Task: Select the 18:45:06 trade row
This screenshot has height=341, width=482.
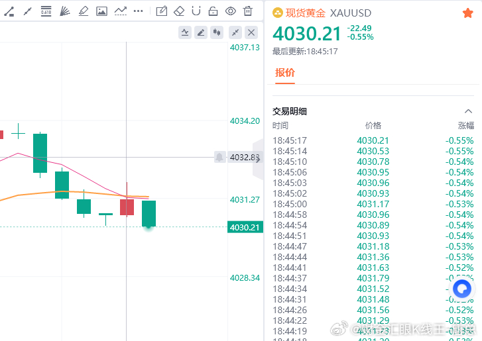Action: click(373, 173)
